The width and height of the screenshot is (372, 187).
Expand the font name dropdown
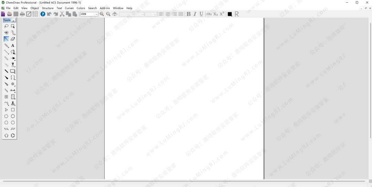click(x=142, y=14)
